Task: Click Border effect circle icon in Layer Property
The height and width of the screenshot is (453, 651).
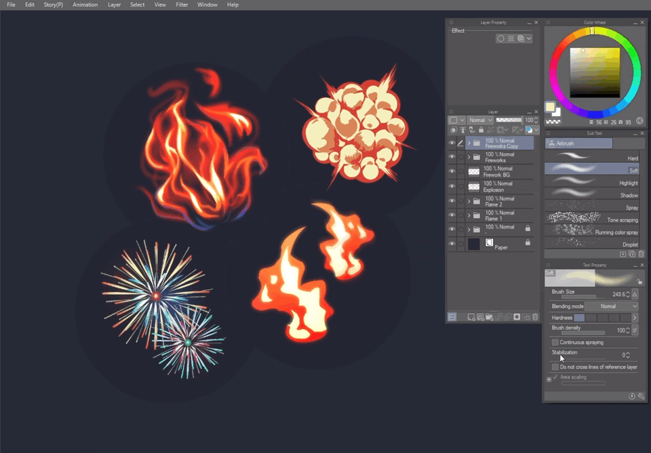Action: coord(500,39)
